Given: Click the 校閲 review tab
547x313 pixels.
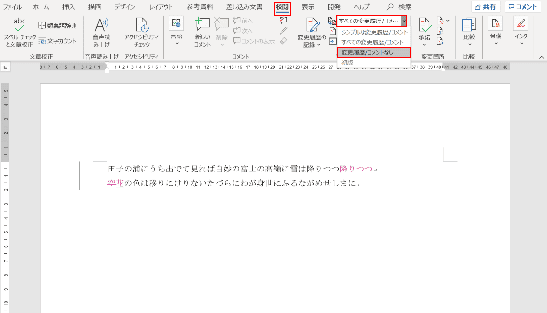Looking at the screenshot, I should click(x=282, y=7).
